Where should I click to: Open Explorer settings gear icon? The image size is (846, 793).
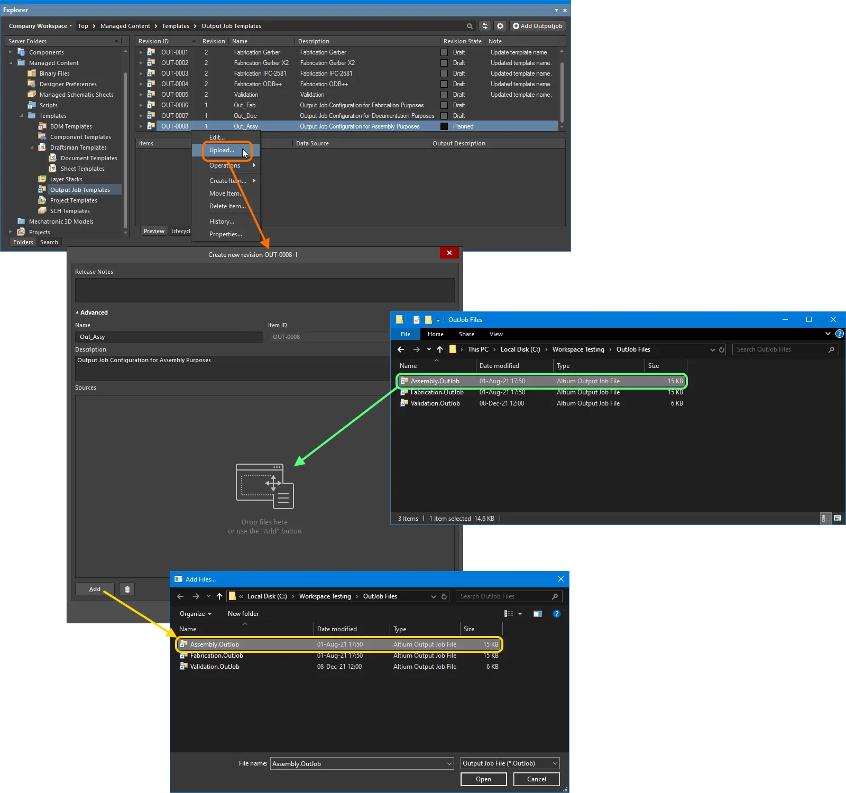coord(500,26)
